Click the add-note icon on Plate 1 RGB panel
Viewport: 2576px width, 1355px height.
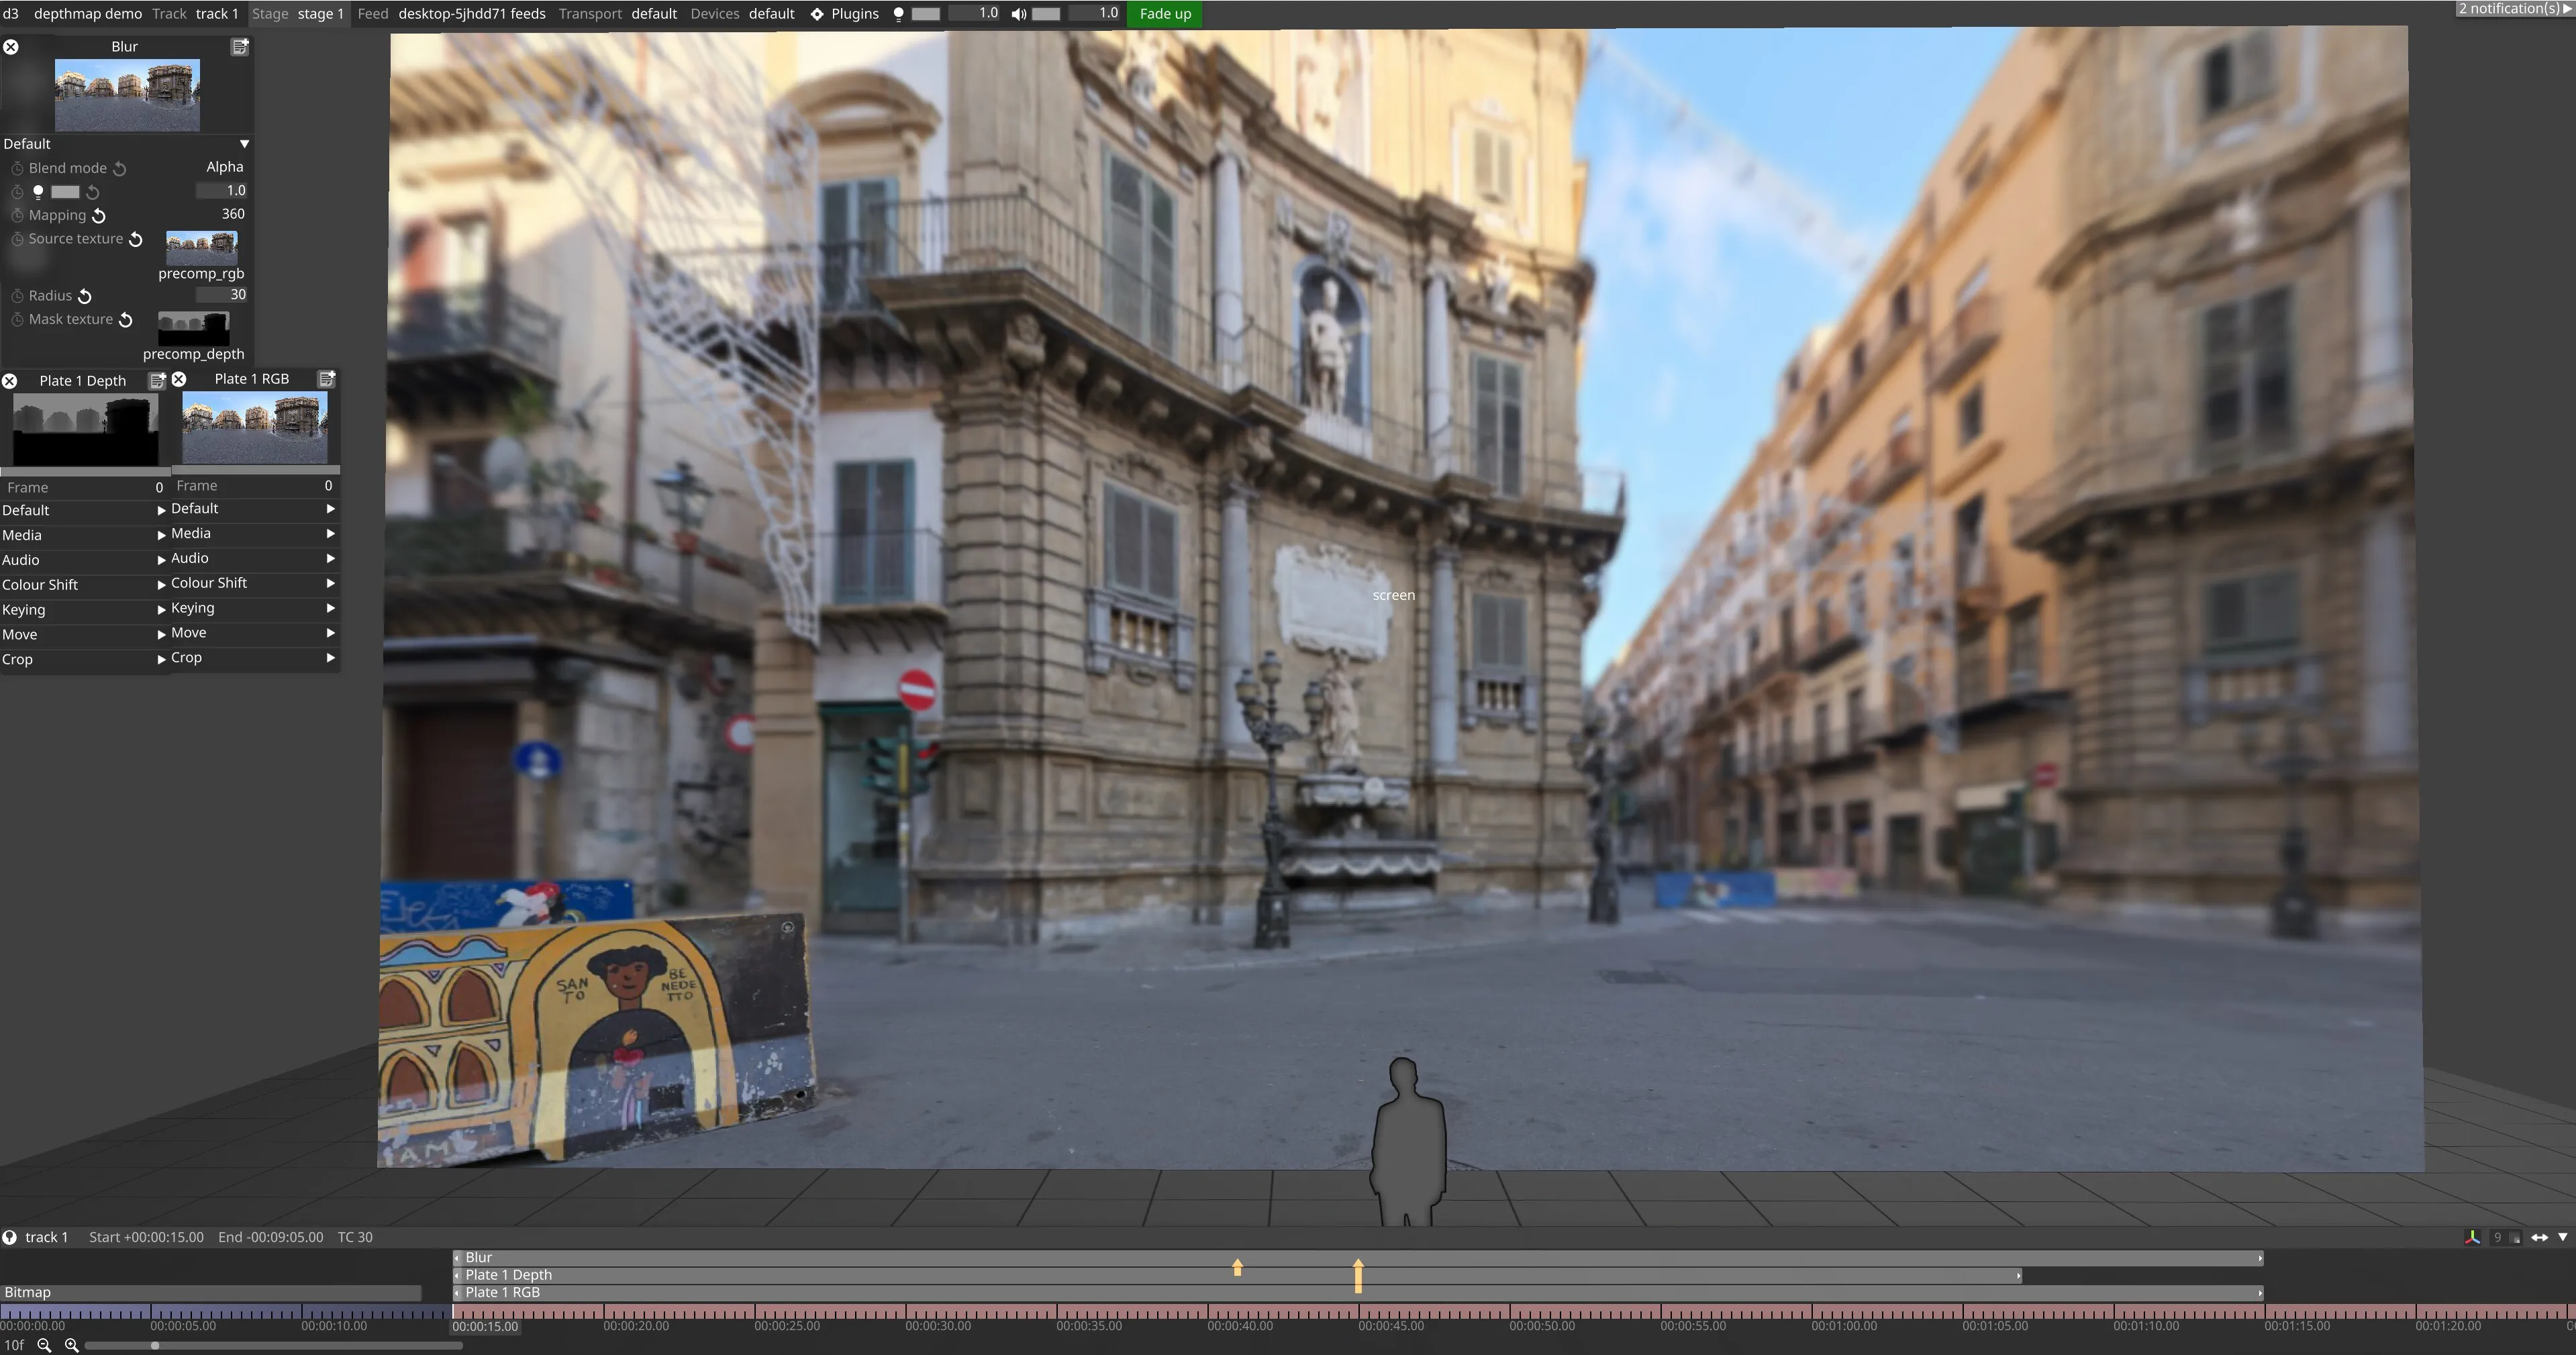326,379
